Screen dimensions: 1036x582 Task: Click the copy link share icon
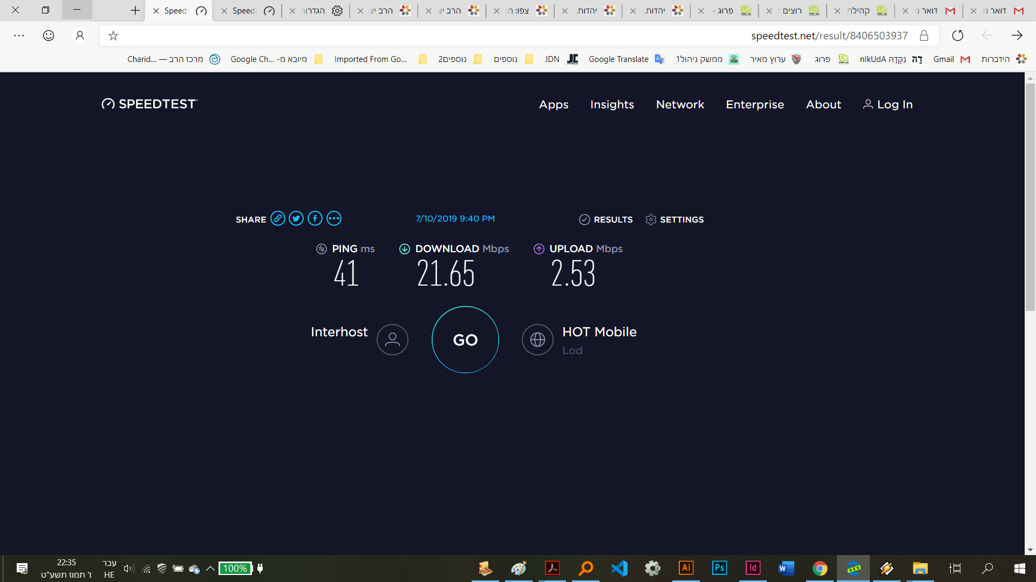277,218
